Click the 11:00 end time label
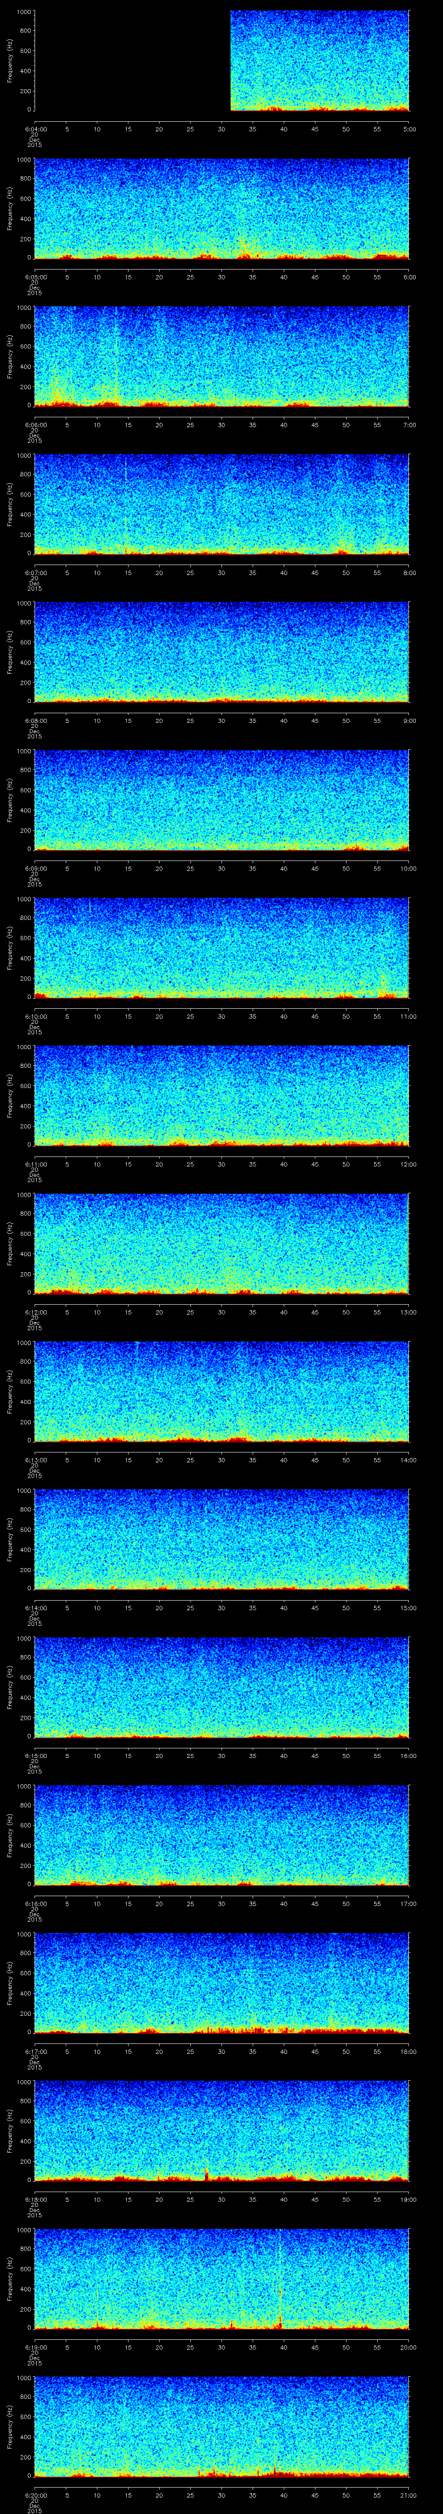This screenshot has width=443, height=2514. tap(409, 1016)
